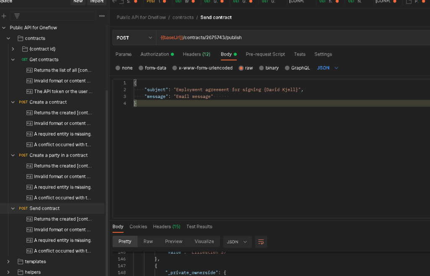The image size is (430, 276).
Task: Select the request Body tab
Action: pyautogui.click(x=229, y=54)
